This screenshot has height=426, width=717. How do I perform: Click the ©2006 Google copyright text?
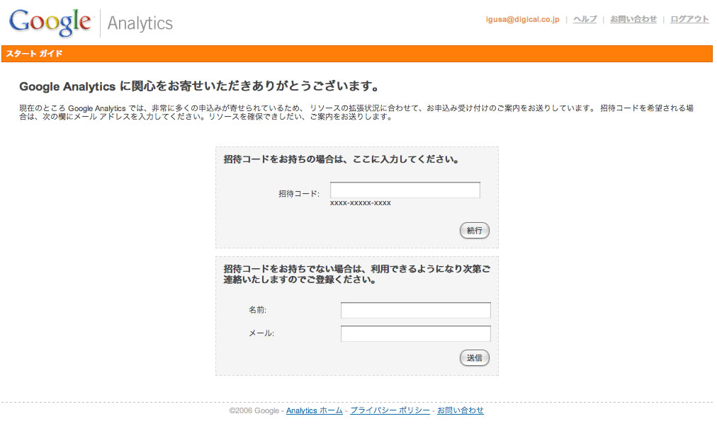pyautogui.click(x=254, y=410)
